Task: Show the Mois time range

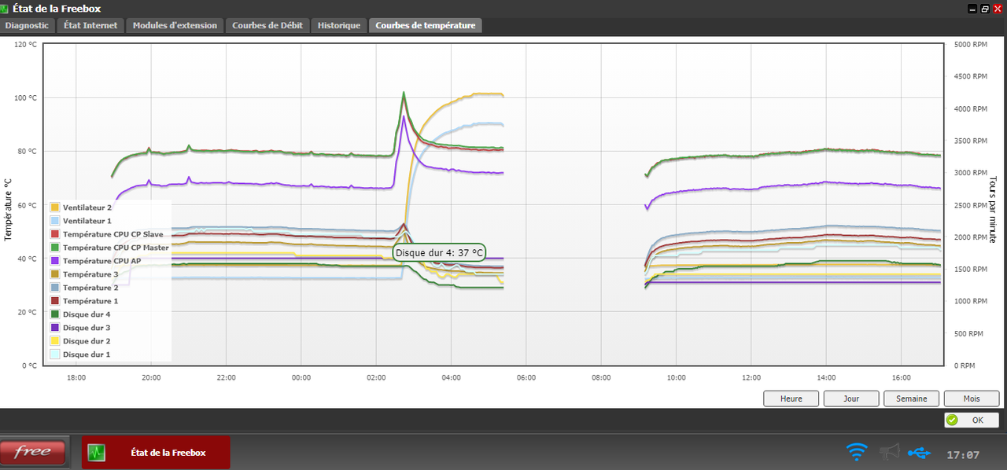Action: pyautogui.click(x=972, y=398)
